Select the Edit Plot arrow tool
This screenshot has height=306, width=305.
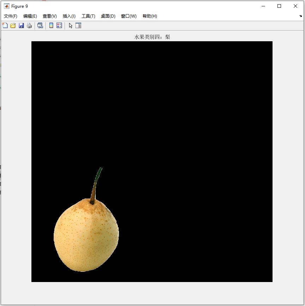(x=71, y=26)
